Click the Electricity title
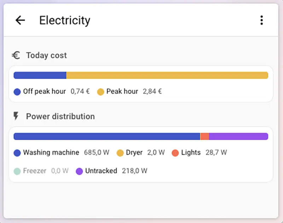This screenshot has width=283, height=223. (65, 20)
